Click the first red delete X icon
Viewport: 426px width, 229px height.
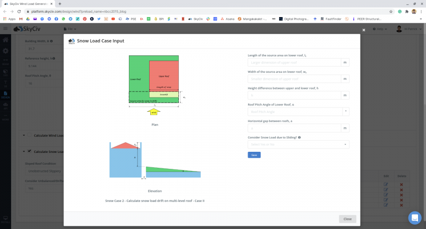tap(402, 184)
